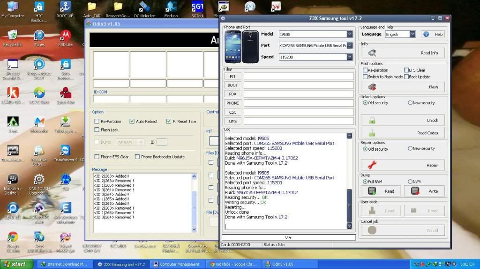Click the Help question mark icon
The image size is (480, 269).
[426, 34]
